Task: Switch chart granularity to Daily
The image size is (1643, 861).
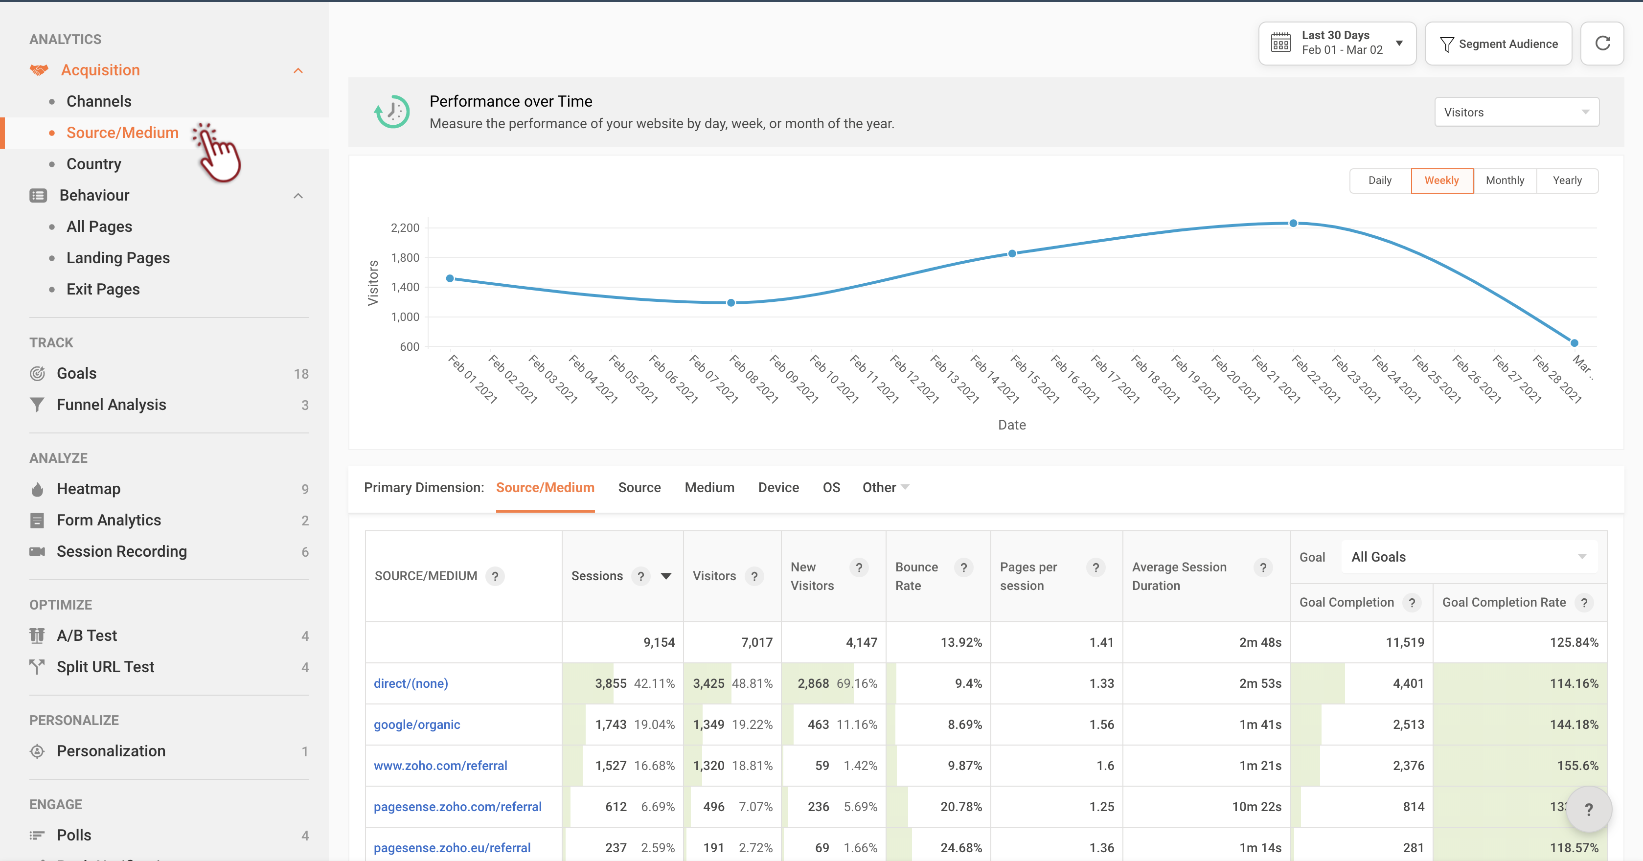Action: (1380, 181)
